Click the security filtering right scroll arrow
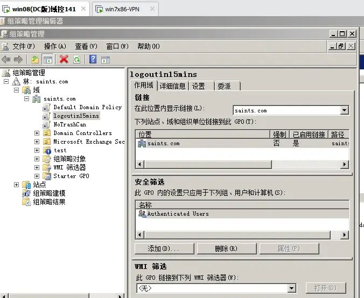Screen dimensions: 364x298 coord(345,235)
